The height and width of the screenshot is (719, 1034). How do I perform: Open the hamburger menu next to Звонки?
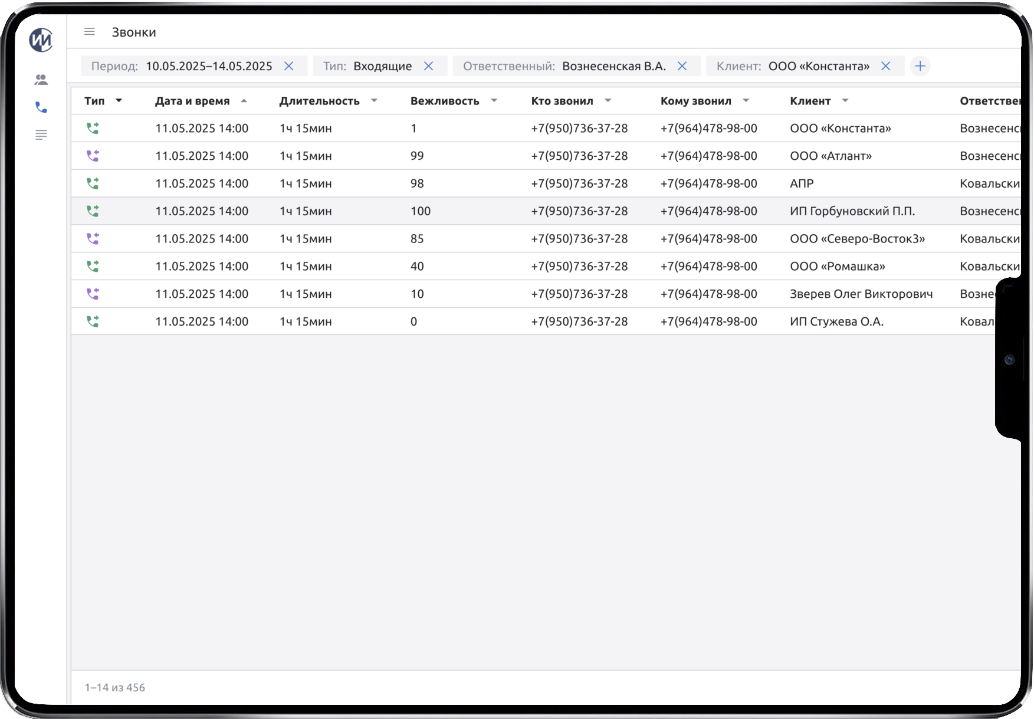click(x=90, y=32)
